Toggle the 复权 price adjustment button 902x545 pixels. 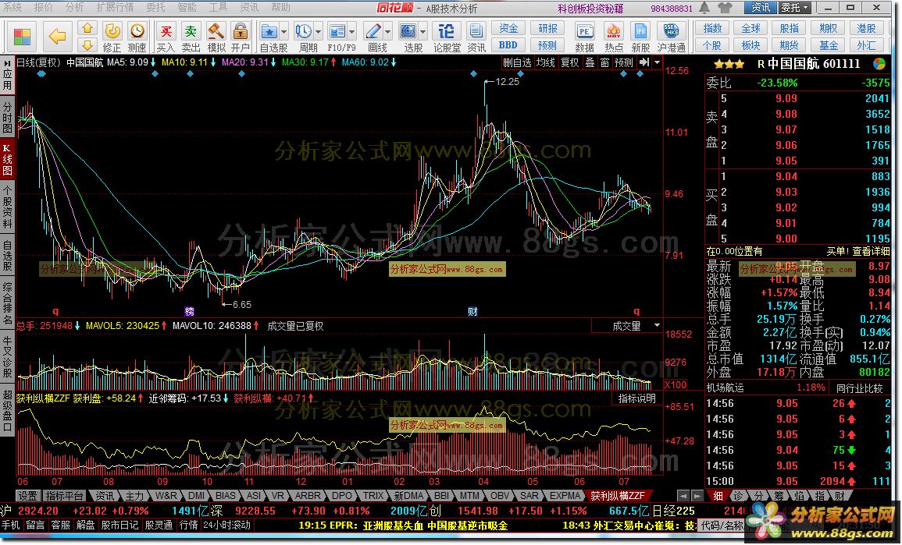coord(569,62)
